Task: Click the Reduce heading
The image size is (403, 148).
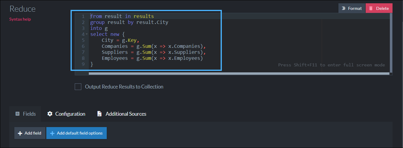Action: click(22, 9)
